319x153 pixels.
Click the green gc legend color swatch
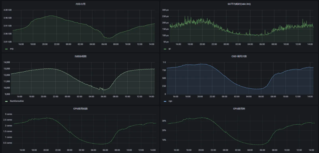point(165,49)
